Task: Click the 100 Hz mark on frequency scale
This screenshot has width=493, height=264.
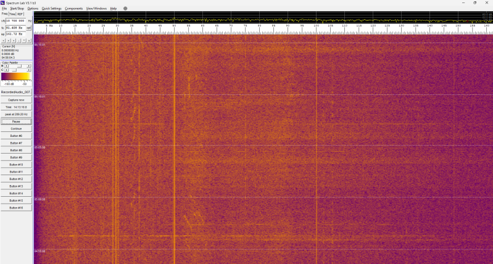Action: coord(317,26)
